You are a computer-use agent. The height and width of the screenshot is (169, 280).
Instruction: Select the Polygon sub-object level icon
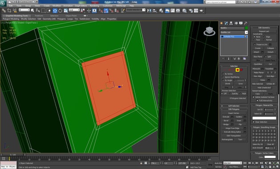237,70
